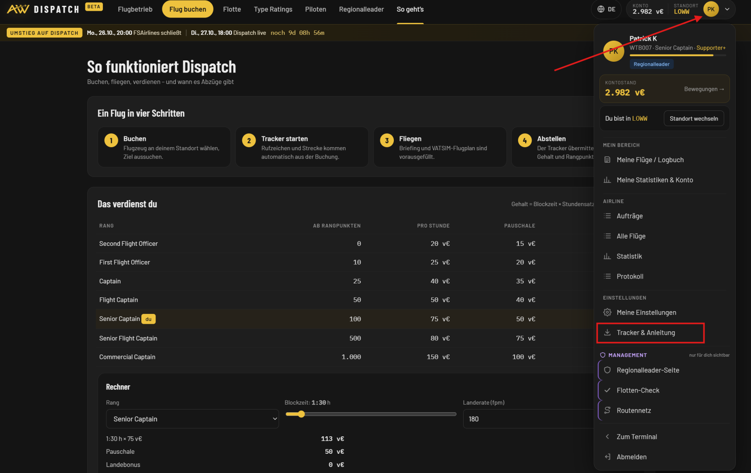751x473 pixels.
Task: Go to the Flotte menu item
Action: click(232, 9)
